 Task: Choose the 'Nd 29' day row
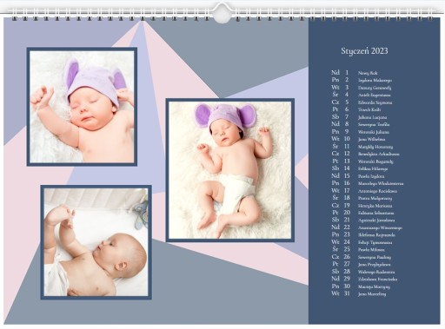click(x=364, y=279)
